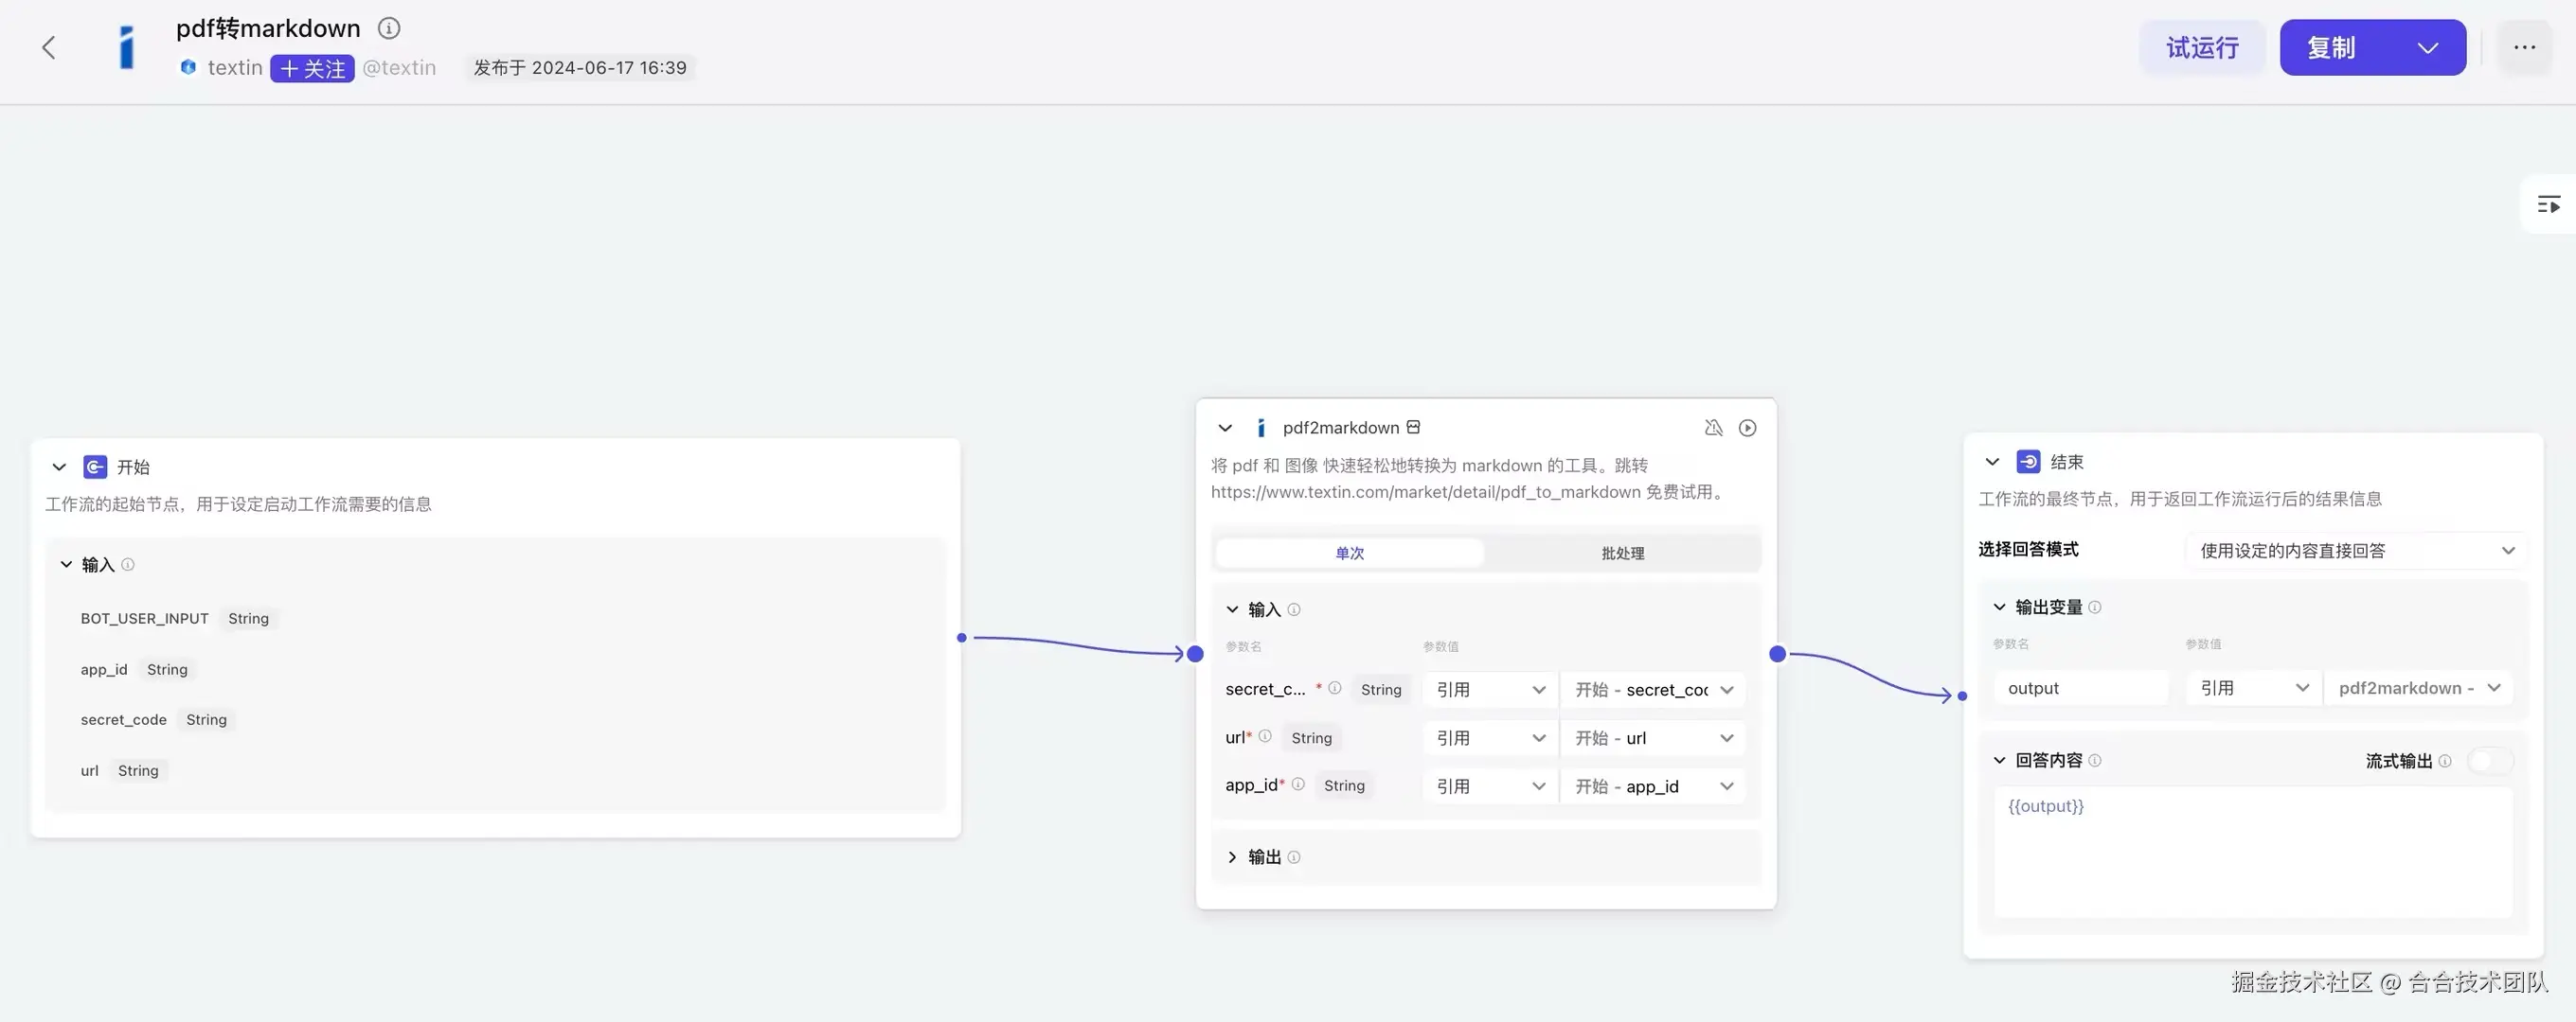Click the bell-off icon on pdf2markdown node
The image size is (2576, 1022).
tap(1713, 428)
